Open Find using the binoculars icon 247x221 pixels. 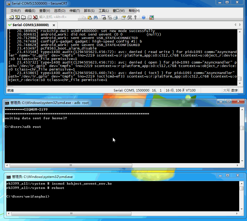(x=96, y=17)
